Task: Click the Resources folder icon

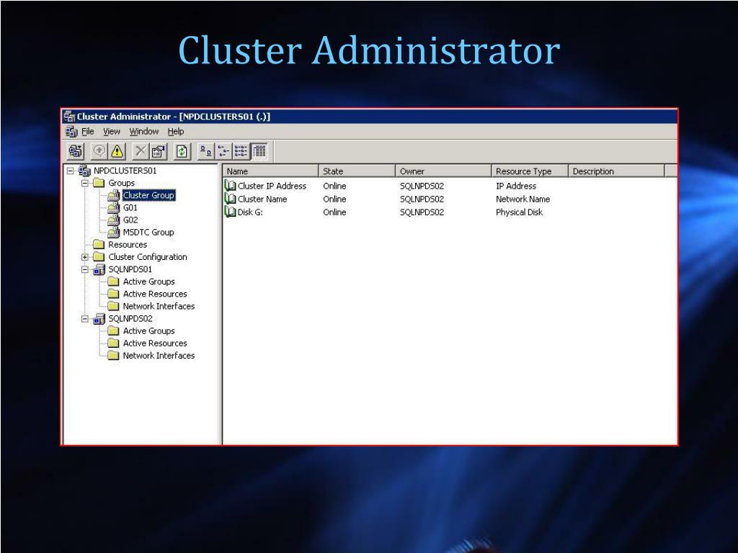Action: [98, 245]
